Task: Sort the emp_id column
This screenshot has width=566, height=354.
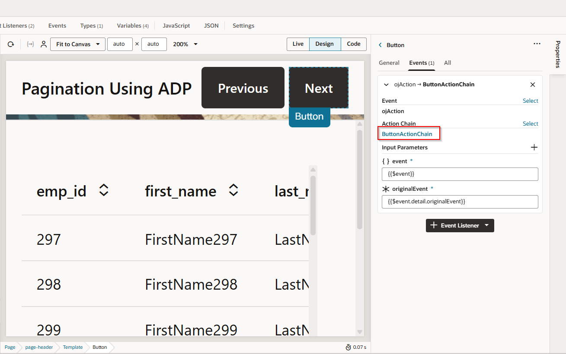Action: tap(104, 190)
